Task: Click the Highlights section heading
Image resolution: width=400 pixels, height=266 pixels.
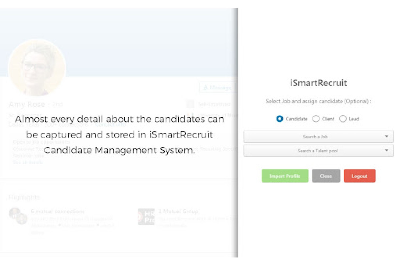Action: point(24,197)
